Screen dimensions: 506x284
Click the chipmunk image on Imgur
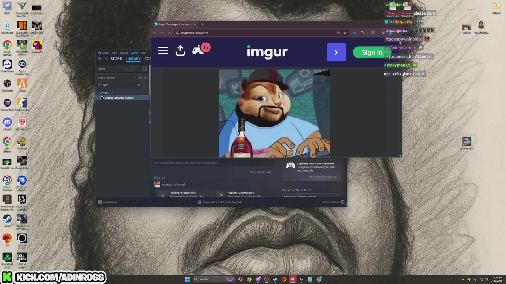coord(274,114)
